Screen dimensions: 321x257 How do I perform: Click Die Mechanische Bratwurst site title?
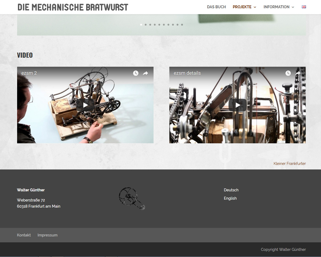click(73, 7)
